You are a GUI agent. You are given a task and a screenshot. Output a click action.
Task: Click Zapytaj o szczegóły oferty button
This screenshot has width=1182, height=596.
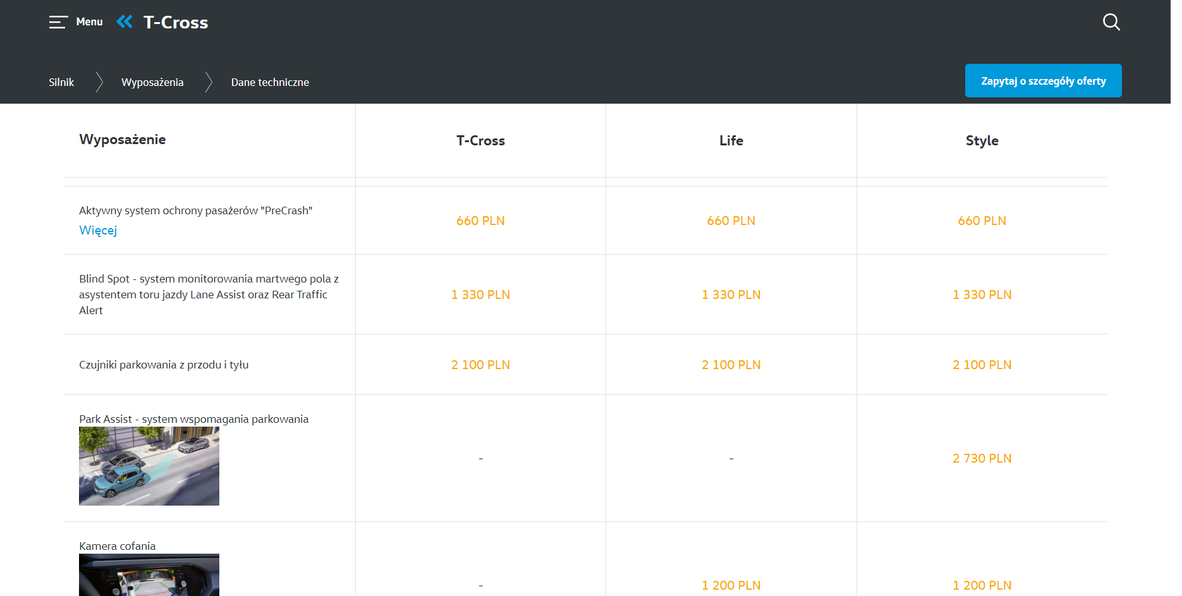(1043, 81)
